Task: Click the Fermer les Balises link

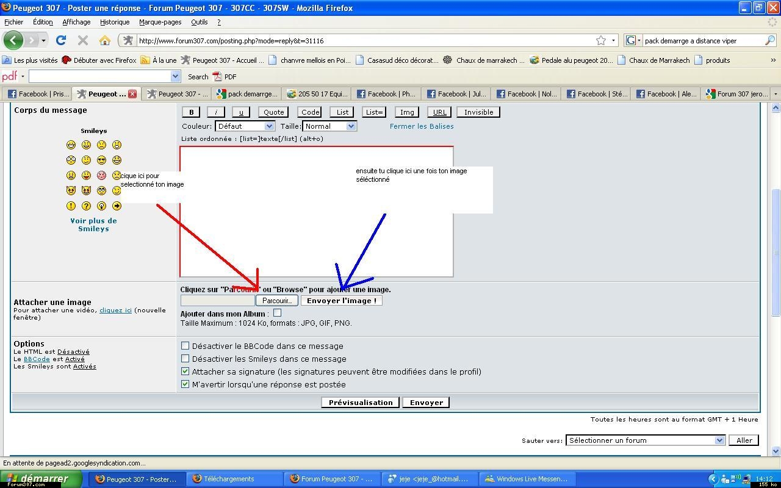Action: tap(422, 126)
